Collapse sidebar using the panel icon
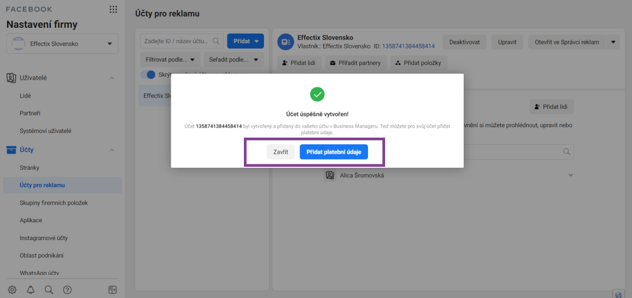This screenshot has width=632, height=298. click(112, 290)
